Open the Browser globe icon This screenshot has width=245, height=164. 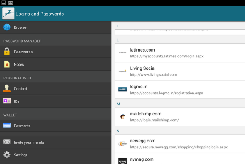coord(7,27)
